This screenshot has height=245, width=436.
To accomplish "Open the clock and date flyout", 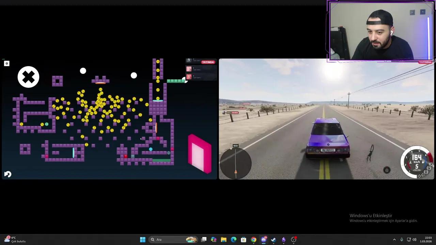I will (x=426, y=240).
